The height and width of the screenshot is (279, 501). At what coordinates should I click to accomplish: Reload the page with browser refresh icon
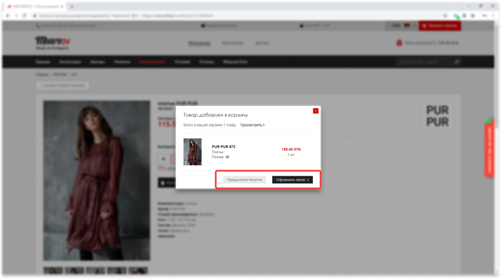[x=24, y=15]
